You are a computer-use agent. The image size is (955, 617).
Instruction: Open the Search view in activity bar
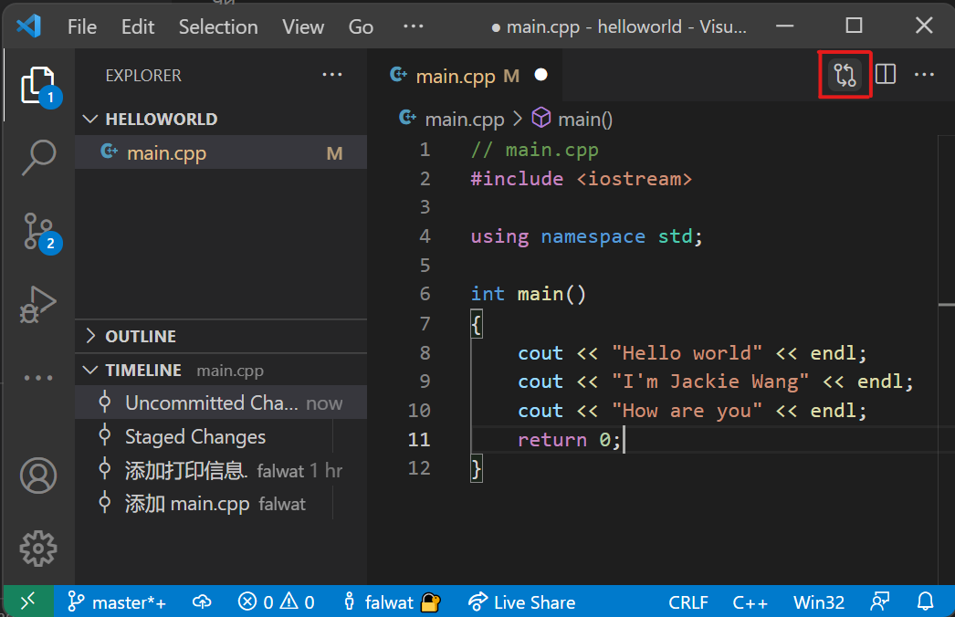[38, 158]
